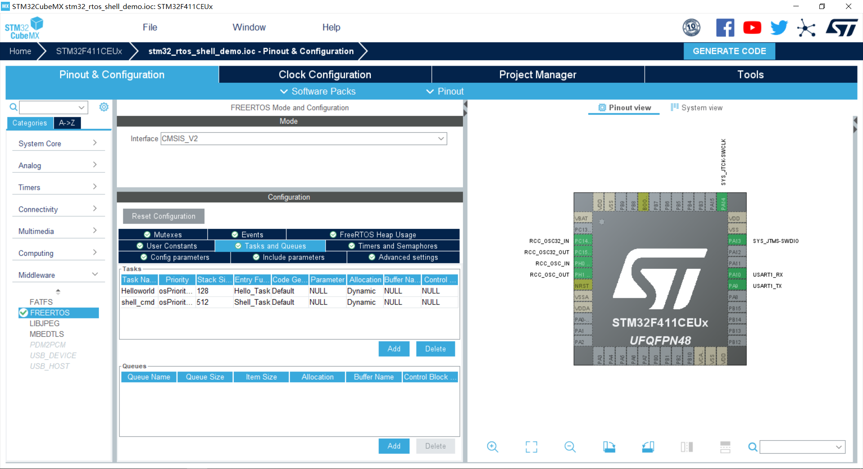
Task: Open the Config parameters tab
Action: (174, 257)
